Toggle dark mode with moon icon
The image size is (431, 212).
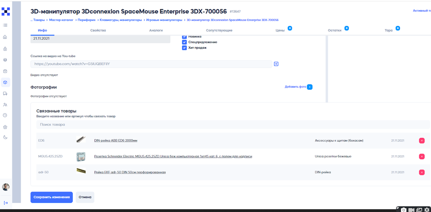point(5,137)
